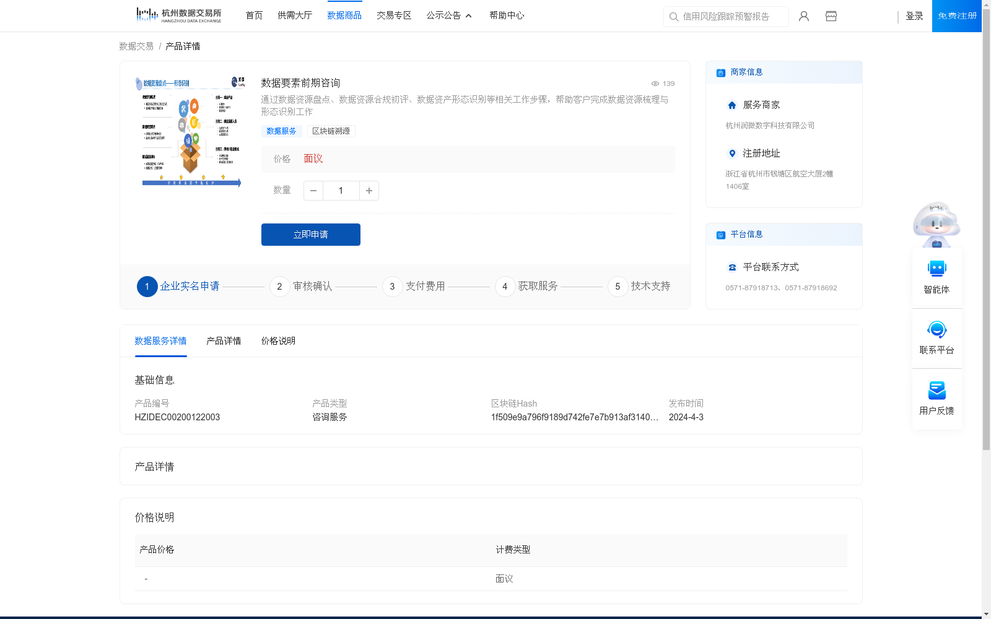Viewport: 991px width, 619px height.
Task: Click the 注册地址 location pin icon
Action: point(732,154)
